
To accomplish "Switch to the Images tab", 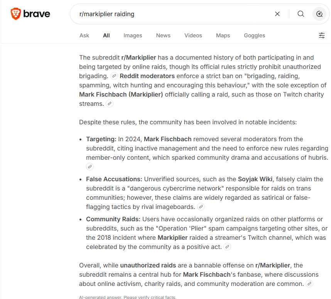I will (133, 35).
